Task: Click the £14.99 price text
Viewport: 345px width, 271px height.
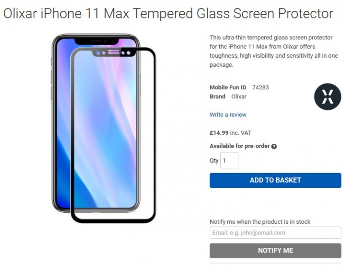Action: 219,133
